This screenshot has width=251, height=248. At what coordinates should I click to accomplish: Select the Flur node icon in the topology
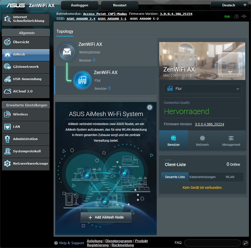(x=82, y=80)
